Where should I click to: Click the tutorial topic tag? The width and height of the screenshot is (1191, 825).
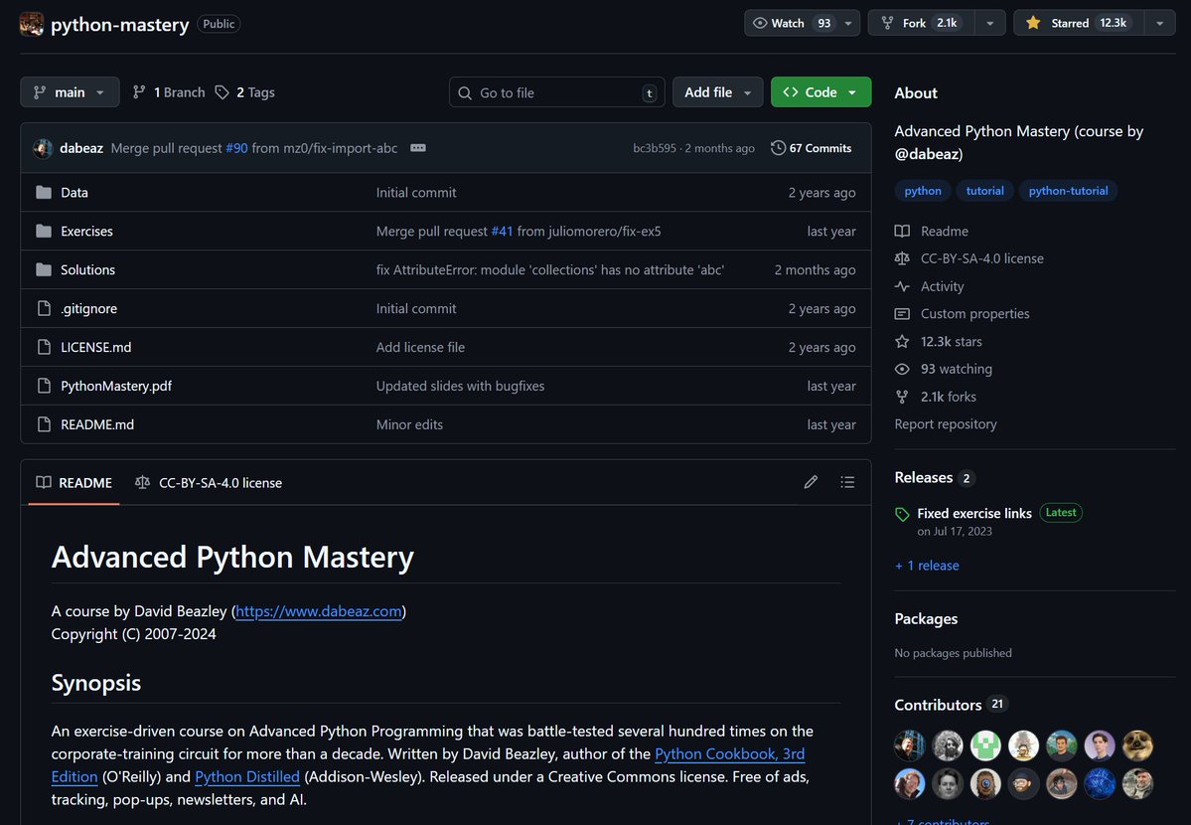984,191
